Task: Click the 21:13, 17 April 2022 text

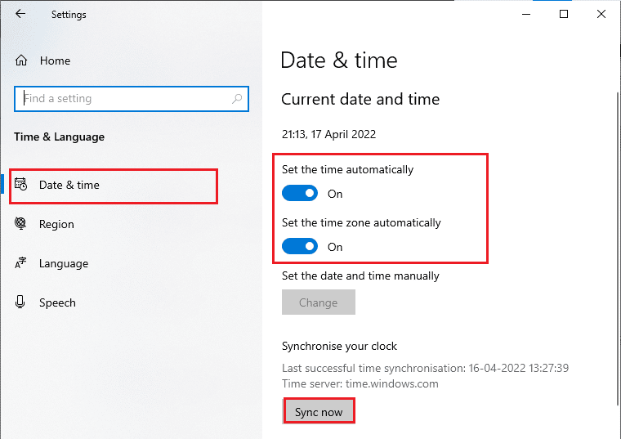Action: [328, 134]
